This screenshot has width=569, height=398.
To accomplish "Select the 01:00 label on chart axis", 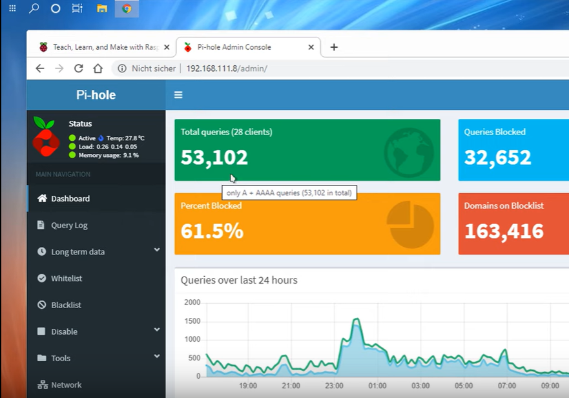I will pyautogui.click(x=377, y=386).
